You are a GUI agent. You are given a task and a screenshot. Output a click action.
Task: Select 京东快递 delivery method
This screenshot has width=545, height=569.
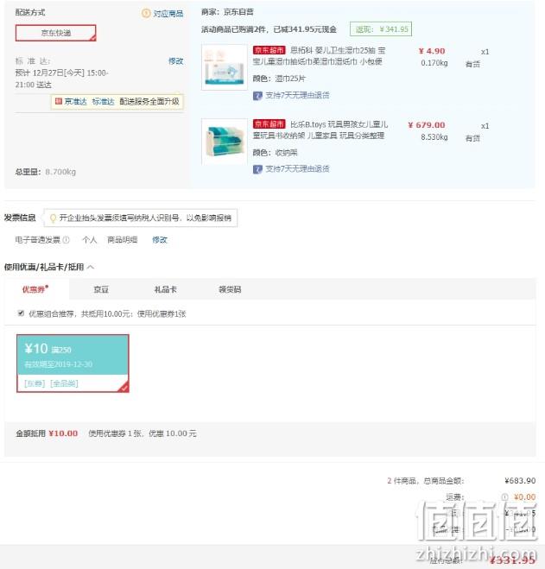point(55,33)
